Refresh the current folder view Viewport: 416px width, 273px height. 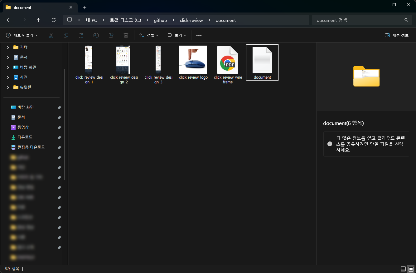54,20
